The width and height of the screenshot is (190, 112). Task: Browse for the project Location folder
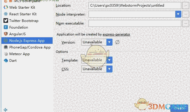(x=185, y=5)
